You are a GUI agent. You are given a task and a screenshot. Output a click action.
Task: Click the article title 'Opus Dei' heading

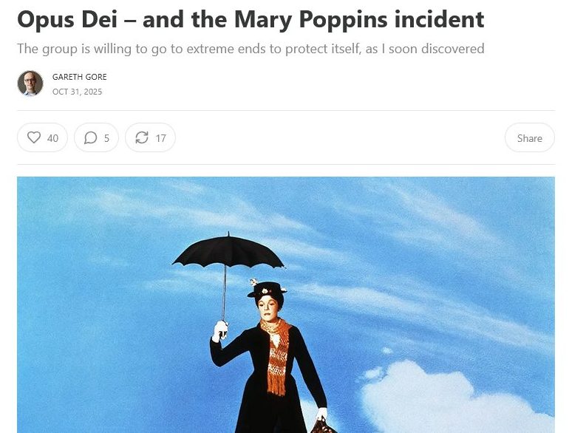[x=251, y=20]
